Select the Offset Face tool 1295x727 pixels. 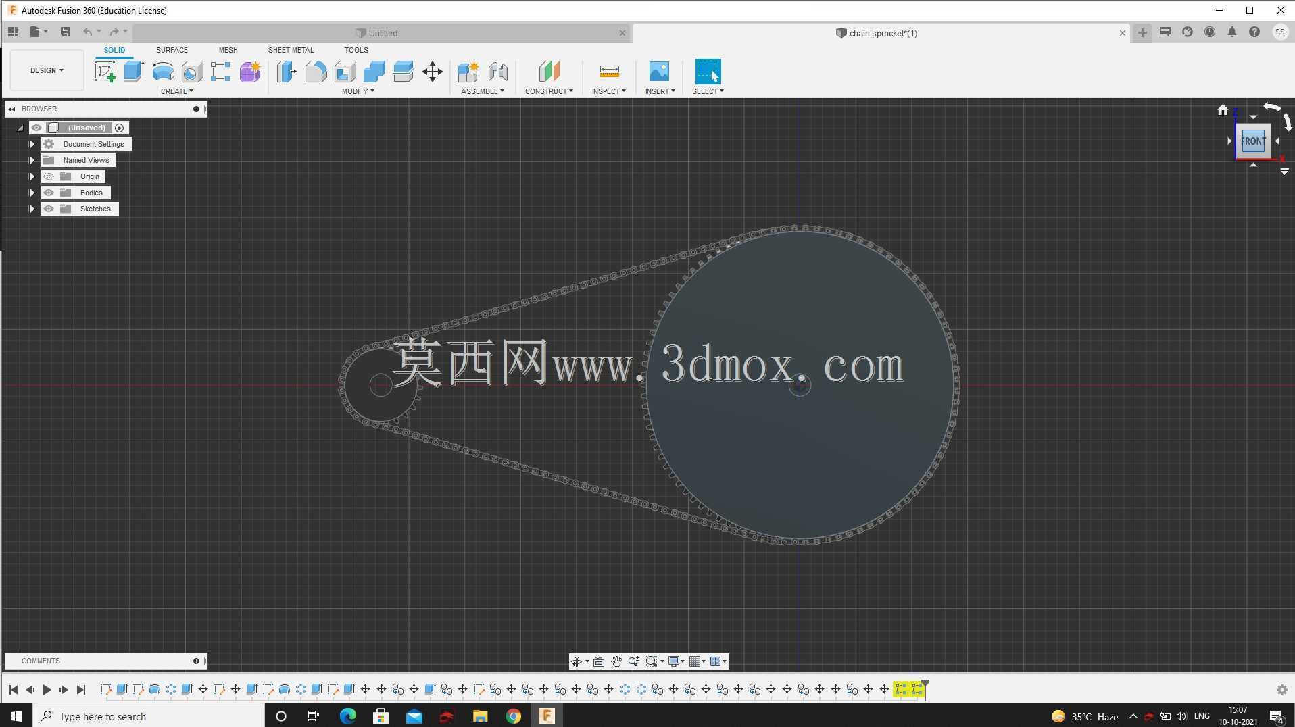(404, 72)
